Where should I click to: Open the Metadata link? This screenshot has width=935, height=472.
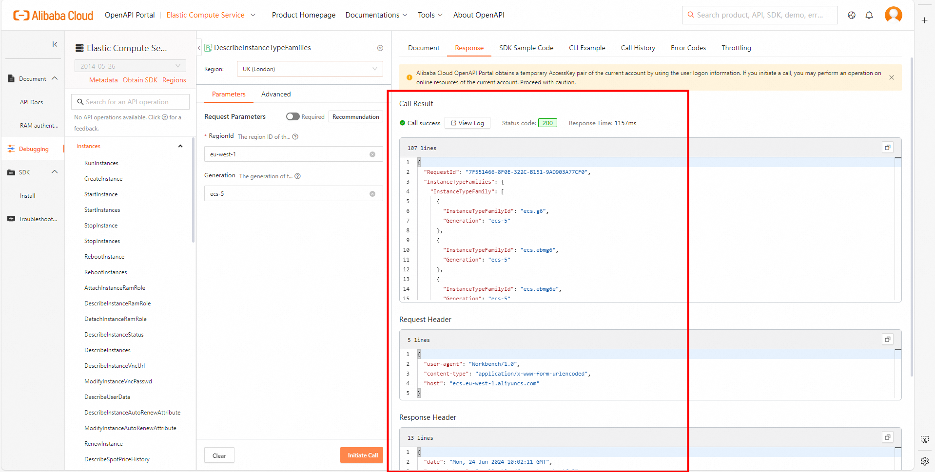click(103, 80)
